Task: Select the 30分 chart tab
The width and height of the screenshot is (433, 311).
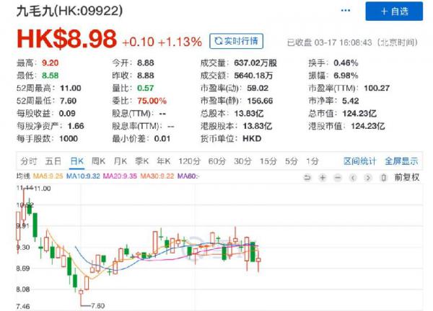Action: 242,161
